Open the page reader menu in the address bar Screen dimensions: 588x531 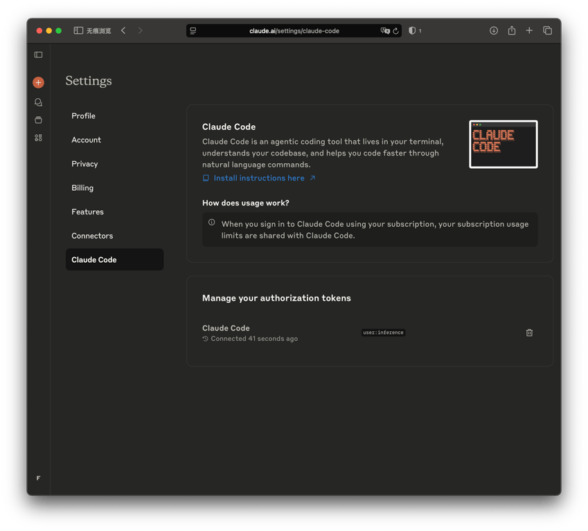pos(193,31)
